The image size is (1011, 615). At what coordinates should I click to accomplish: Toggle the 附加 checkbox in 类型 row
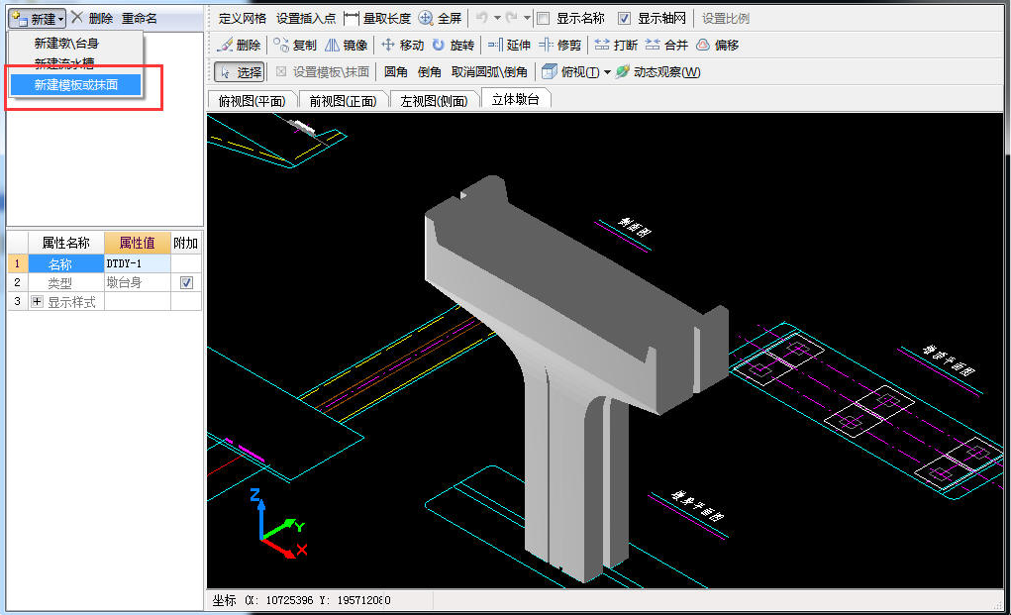[x=186, y=283]
